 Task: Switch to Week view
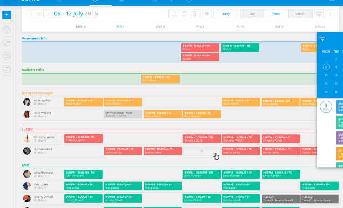pyautogui.click(x=276, y=14)
